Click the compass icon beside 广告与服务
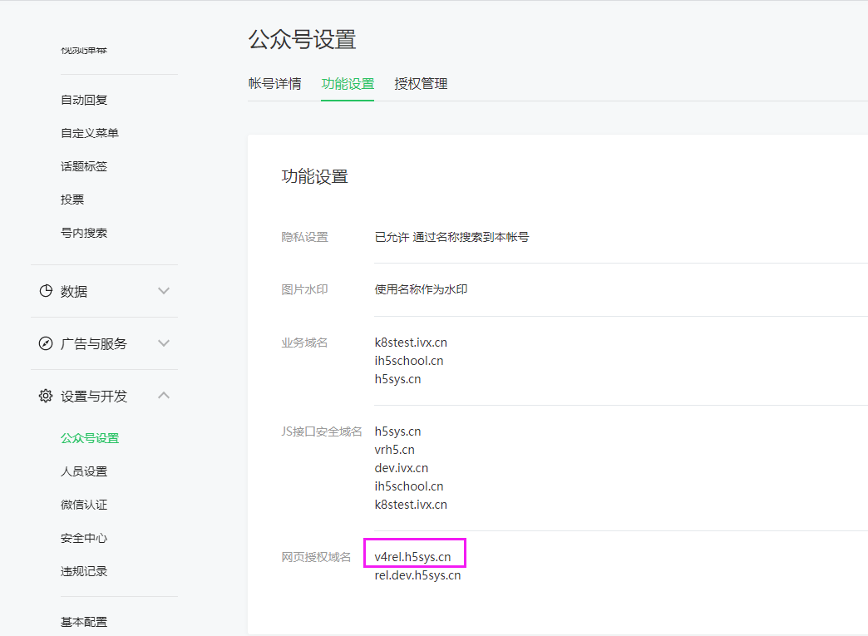Viewport: 868px width, 636px height. tap(46, 343)
